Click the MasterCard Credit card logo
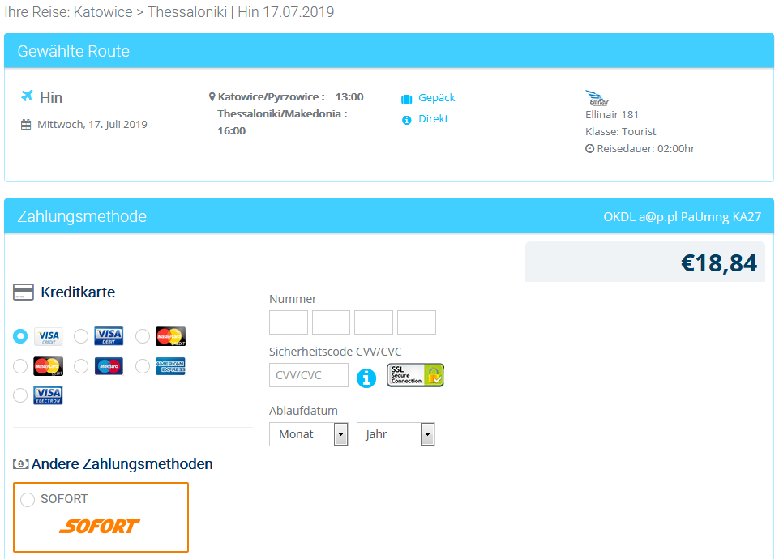This screenshot has width=779, height=559. [x=170, y=336]
